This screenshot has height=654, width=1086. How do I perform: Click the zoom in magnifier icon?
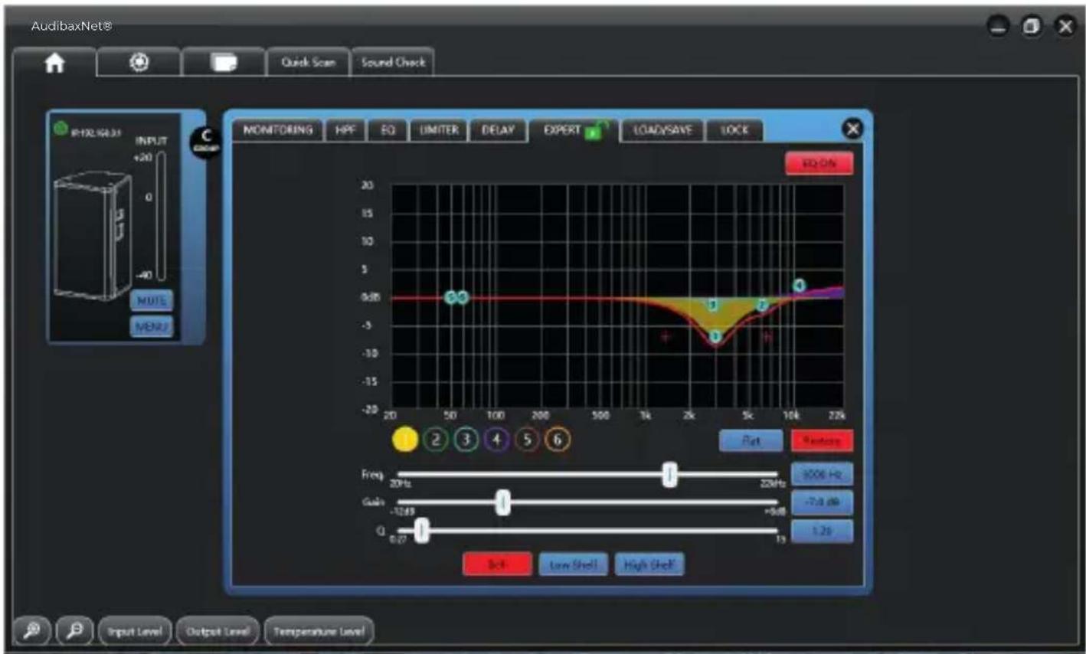click(32, 631)
